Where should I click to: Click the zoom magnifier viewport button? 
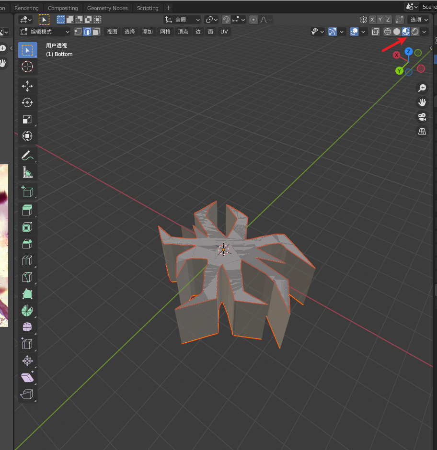click(x=422, y=88)
